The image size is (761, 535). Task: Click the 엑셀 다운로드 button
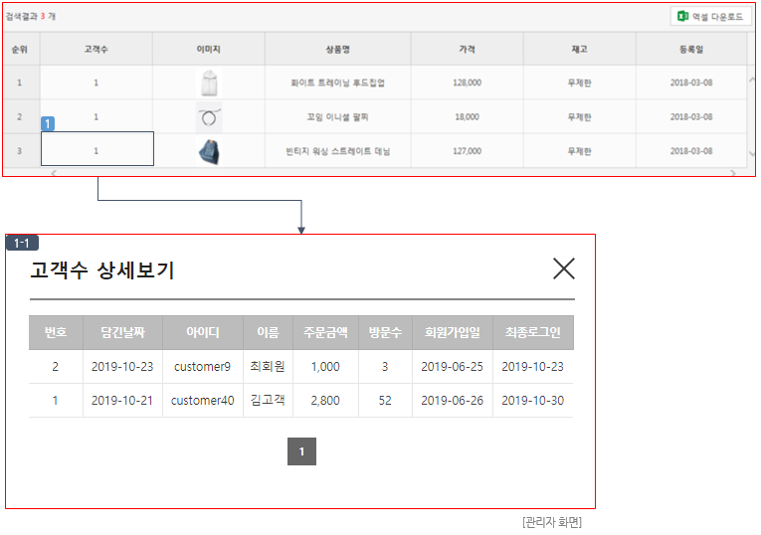click(711, 17)
